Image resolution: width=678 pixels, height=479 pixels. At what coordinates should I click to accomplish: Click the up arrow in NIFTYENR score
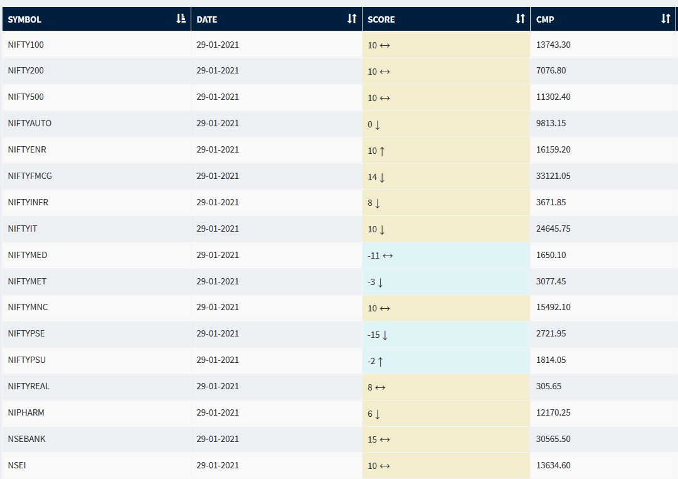(382, 151)
